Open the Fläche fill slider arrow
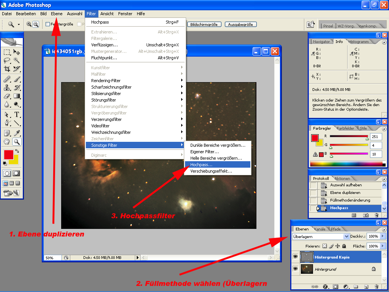The height and width of the screenshot is (292, 389). 383,246
